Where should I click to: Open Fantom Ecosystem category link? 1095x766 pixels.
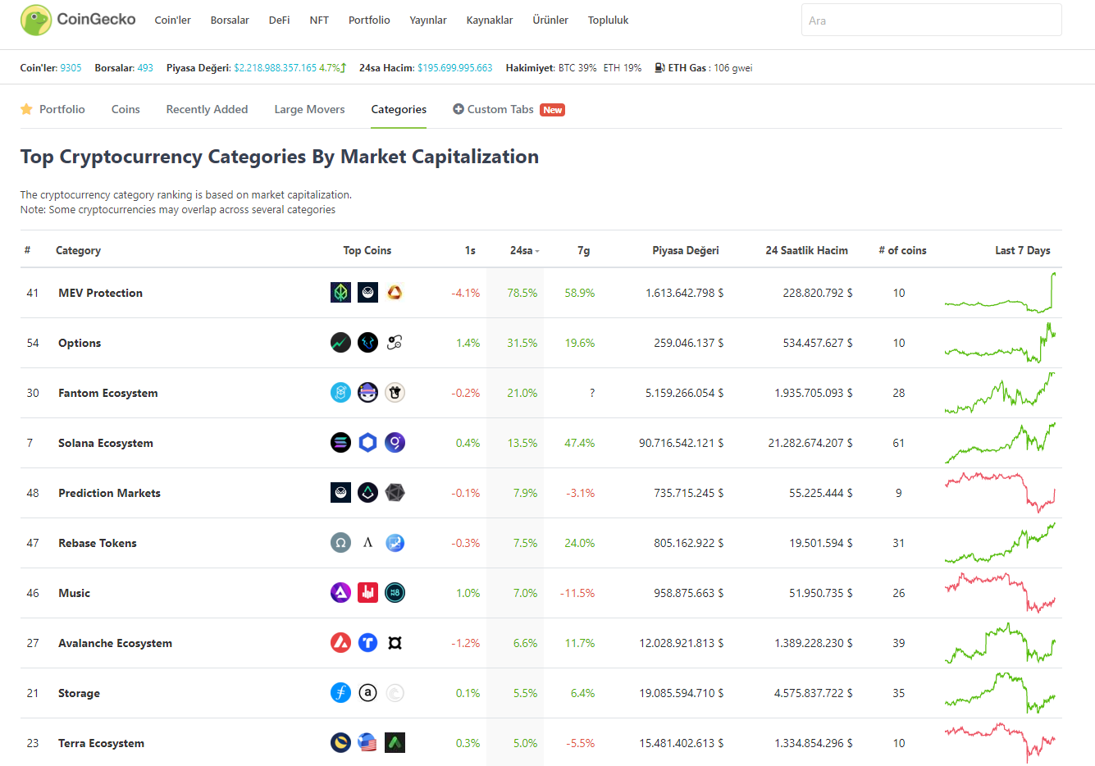(x=107, y=393)
